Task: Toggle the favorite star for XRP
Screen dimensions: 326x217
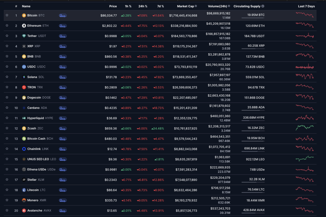Action: [7, 46]
